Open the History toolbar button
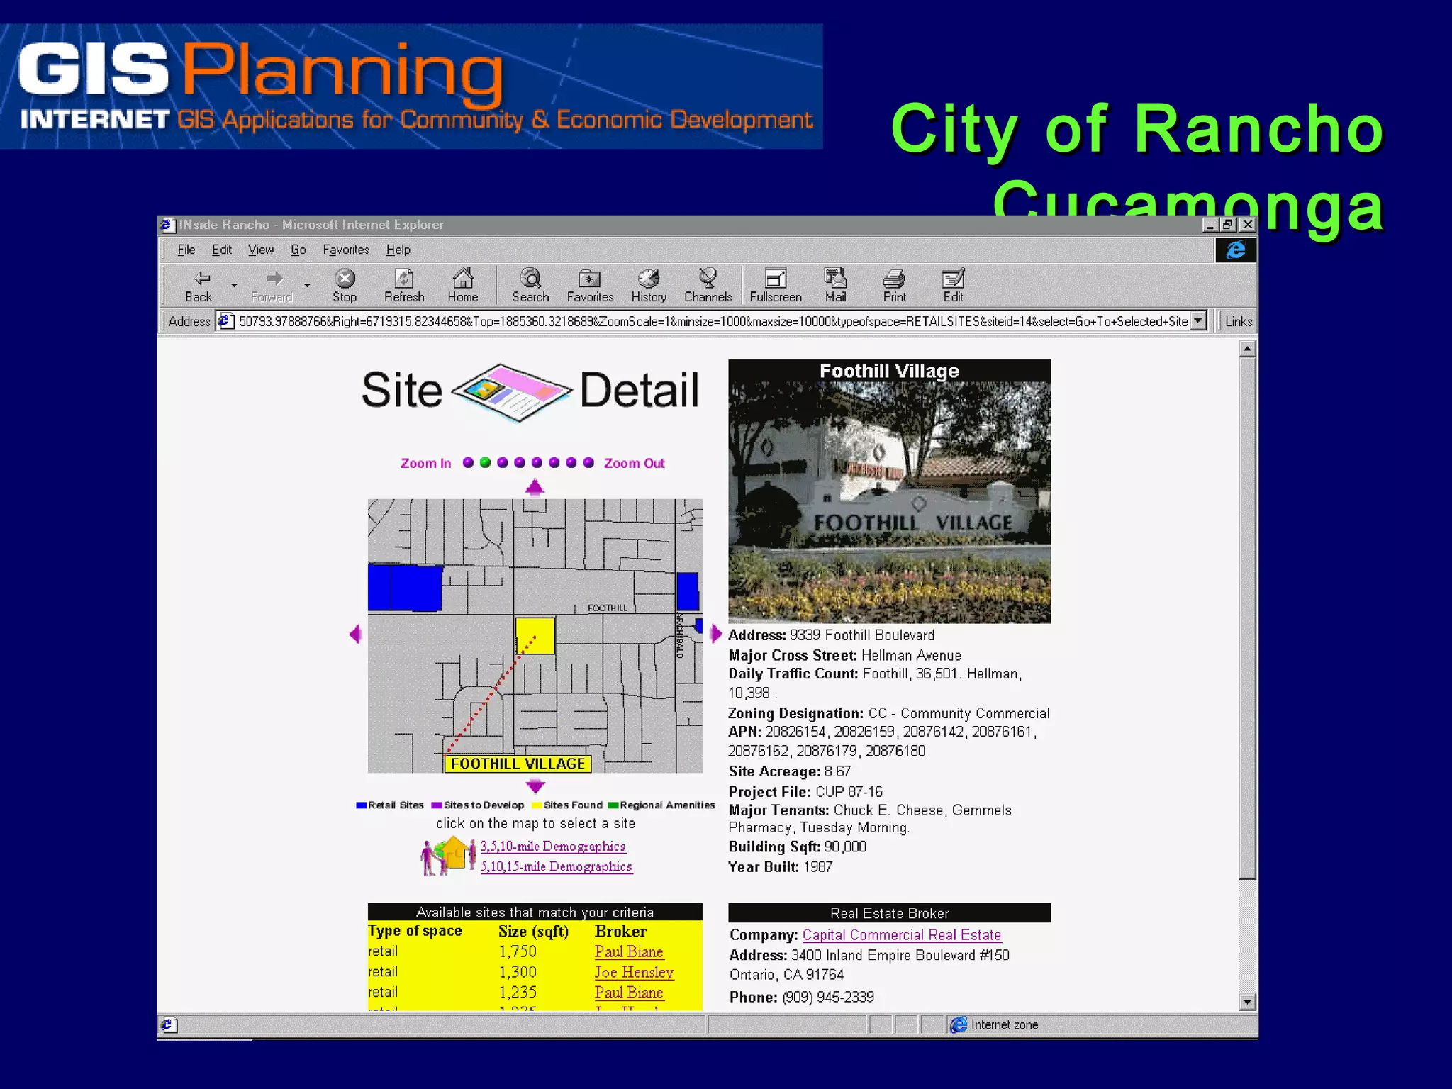 pos(649,286)
